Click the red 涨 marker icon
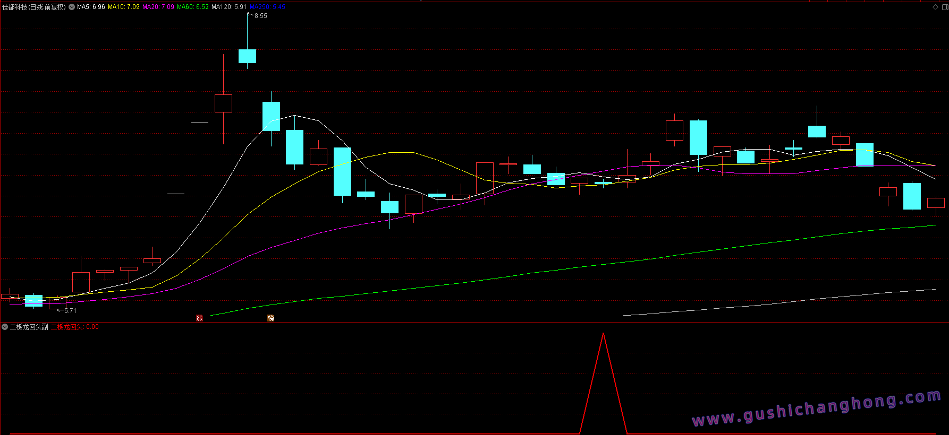 click(199, 318)
